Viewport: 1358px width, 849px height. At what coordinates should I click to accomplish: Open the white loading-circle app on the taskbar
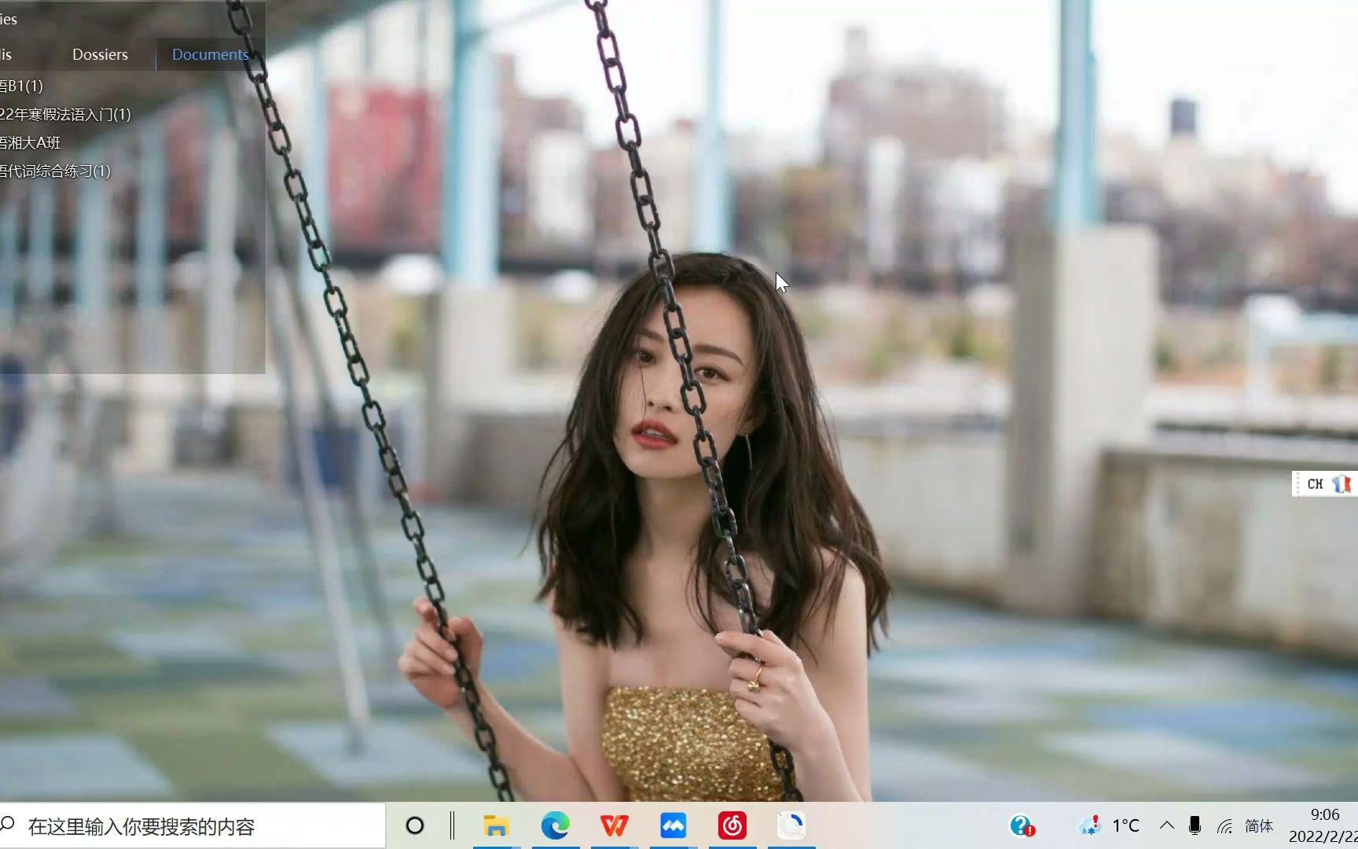(x=791, y=825)
